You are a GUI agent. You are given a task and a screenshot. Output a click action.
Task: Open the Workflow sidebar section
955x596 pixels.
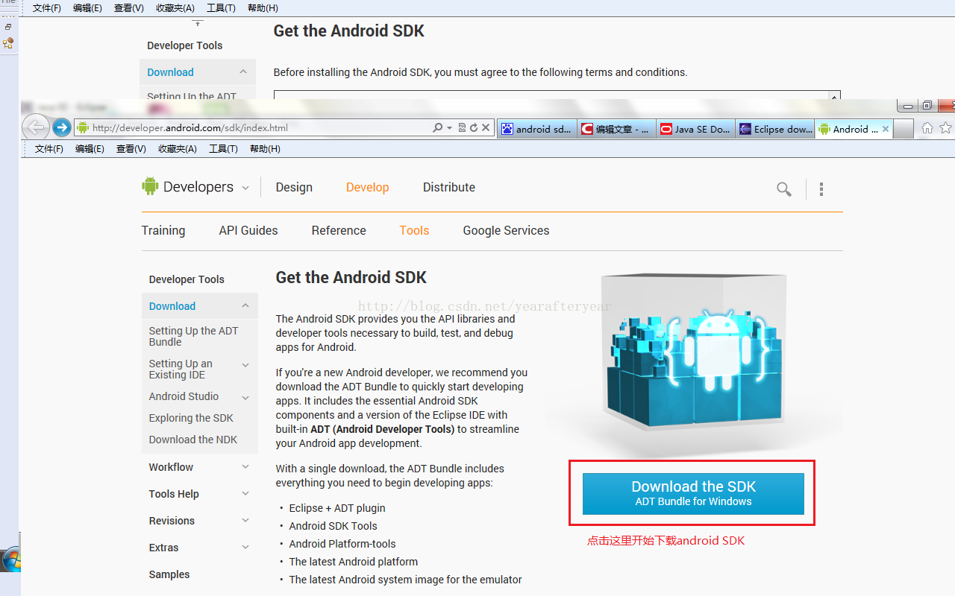[x=171, y=467]
